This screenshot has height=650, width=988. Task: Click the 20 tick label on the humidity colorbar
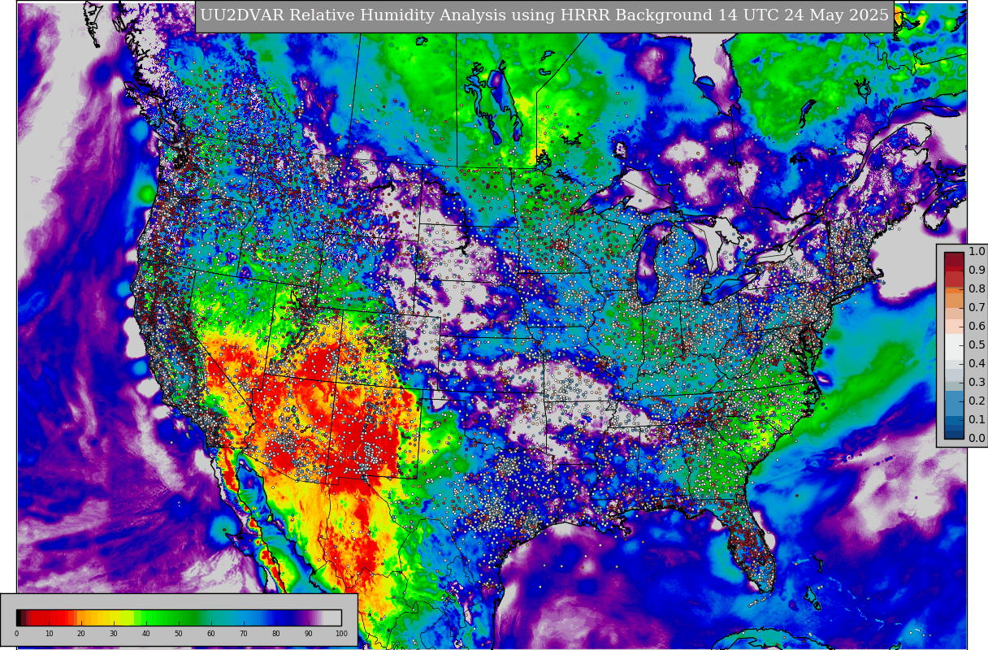(x=81, y=634)
